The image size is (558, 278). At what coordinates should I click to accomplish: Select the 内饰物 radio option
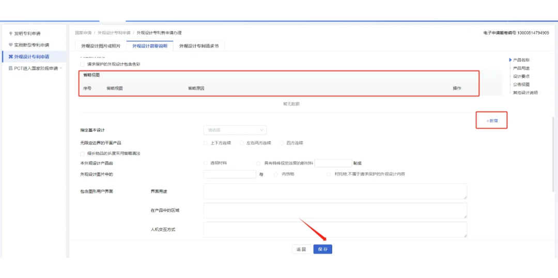[276, 174]
